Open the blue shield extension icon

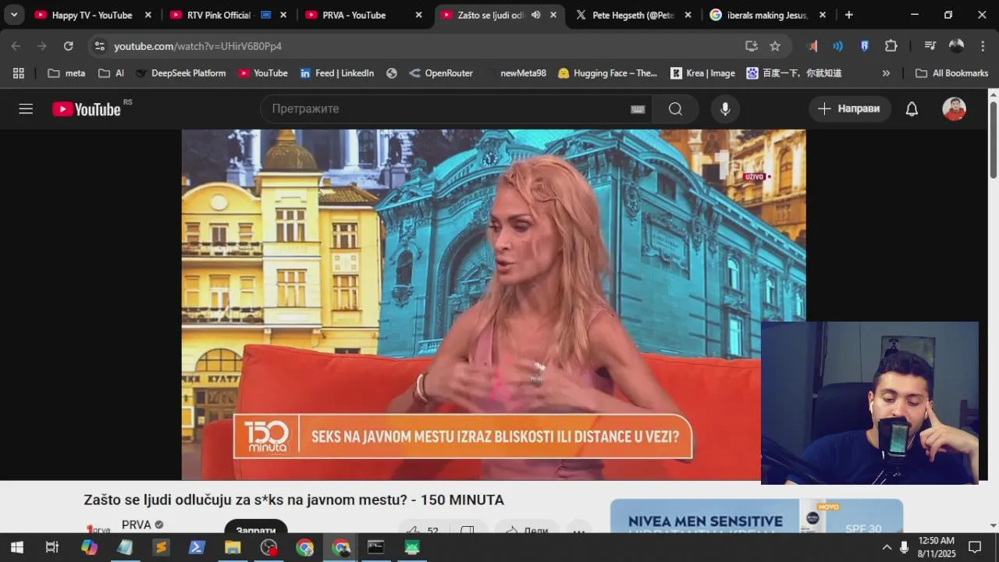864,46
